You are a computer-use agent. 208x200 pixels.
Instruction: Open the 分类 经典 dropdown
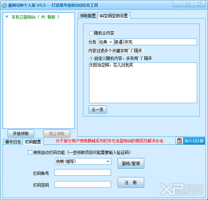[x=106, y=42]
